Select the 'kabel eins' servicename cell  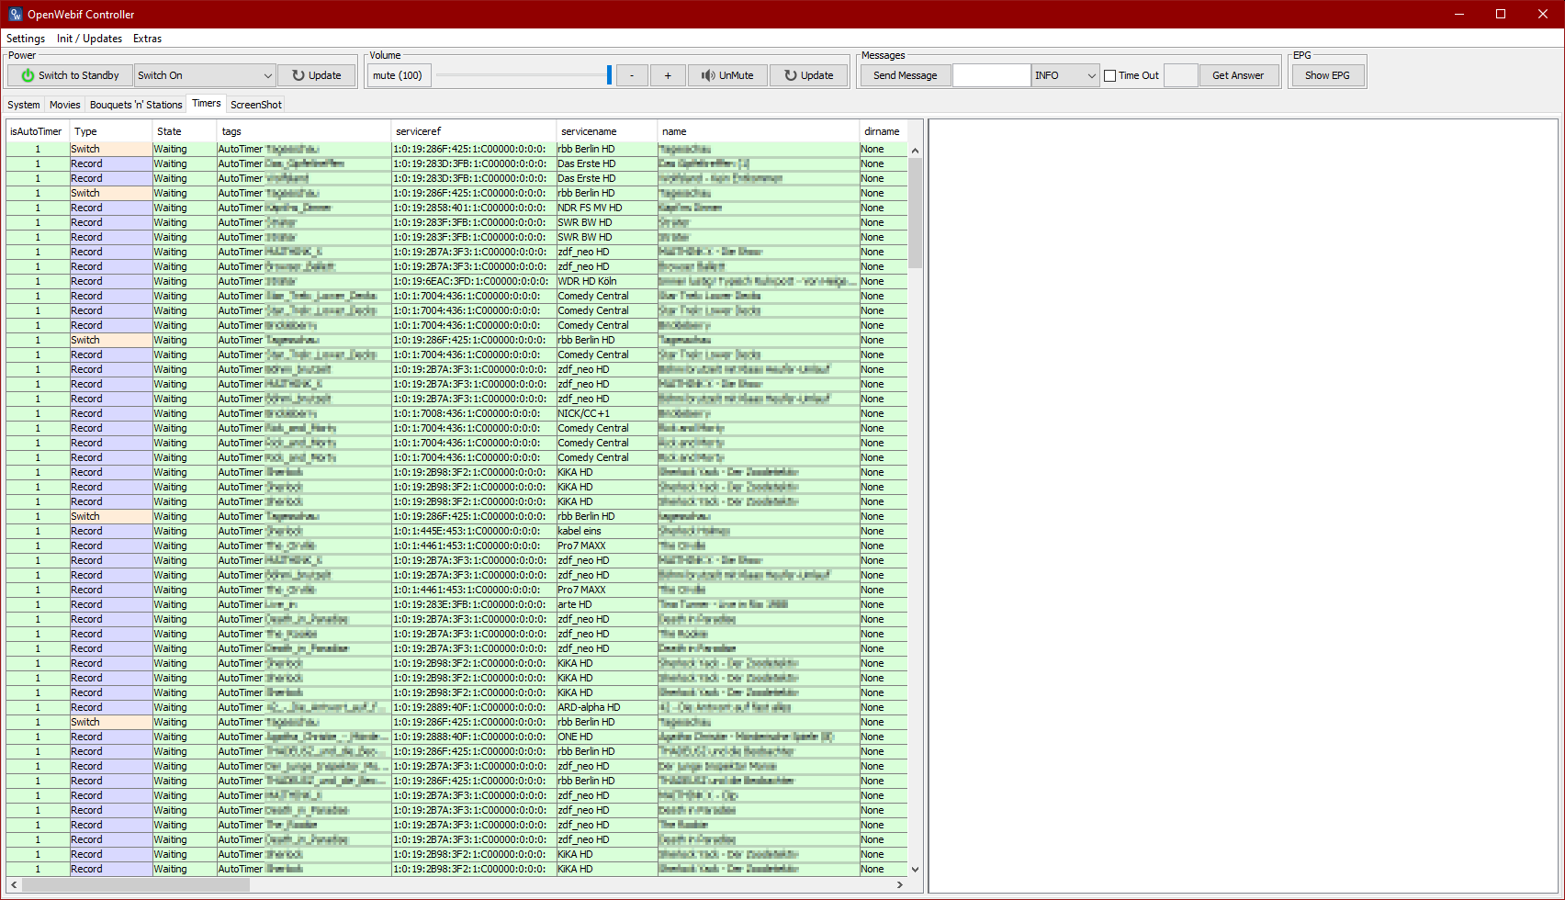coord(607,531)
